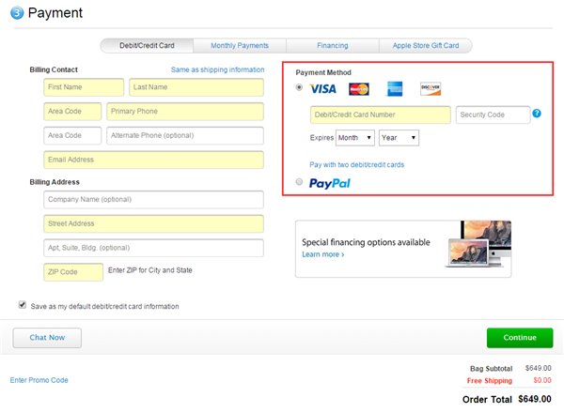This screenshot has height=413, width=564.
Task: Open the expiration Year dropdown
Action: point(399,137)
